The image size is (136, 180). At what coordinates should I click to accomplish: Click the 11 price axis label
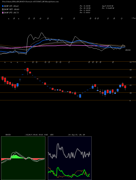pos(130,85)
